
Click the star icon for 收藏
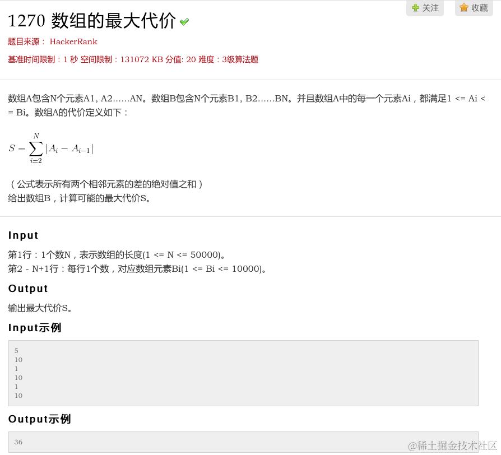coord(463,7)
